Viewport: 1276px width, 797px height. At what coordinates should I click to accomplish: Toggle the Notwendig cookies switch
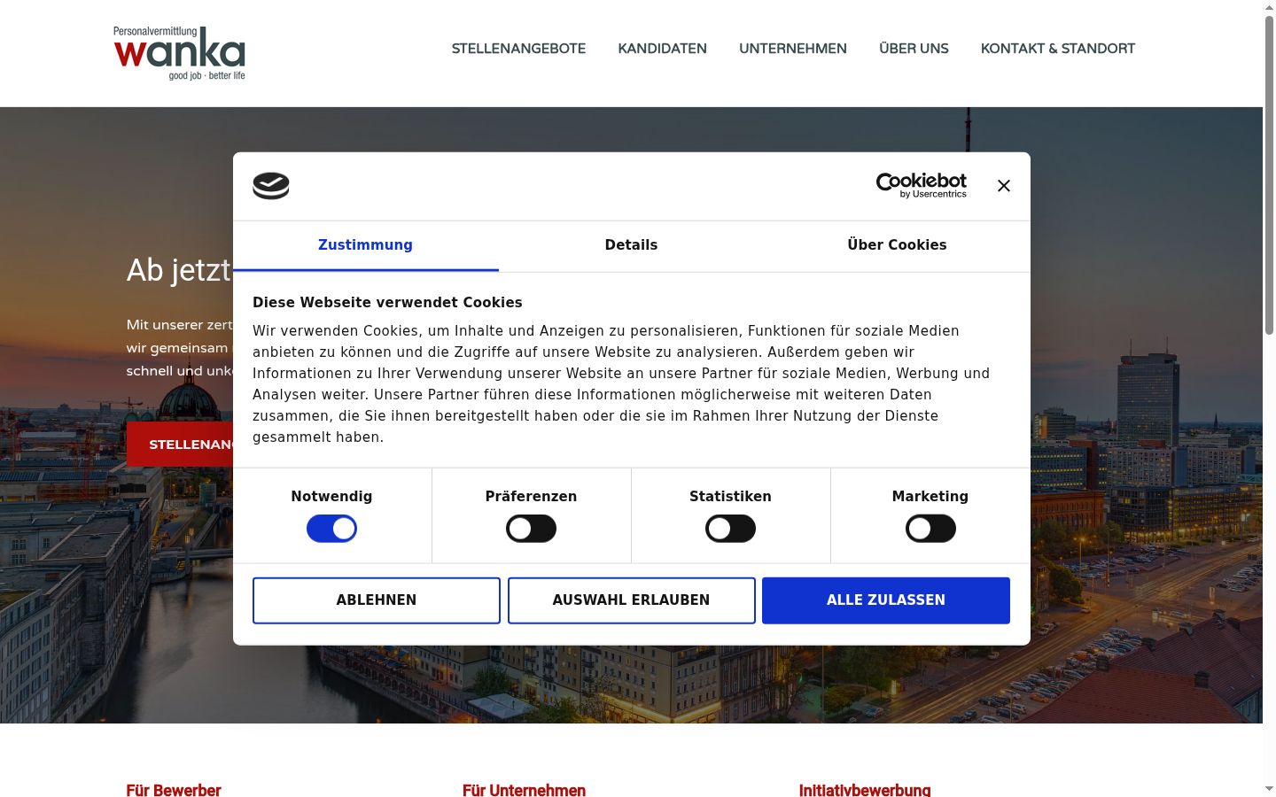pos(331,529)
